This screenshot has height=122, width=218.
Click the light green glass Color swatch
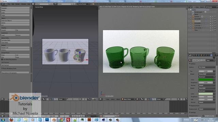click(206, 94)
